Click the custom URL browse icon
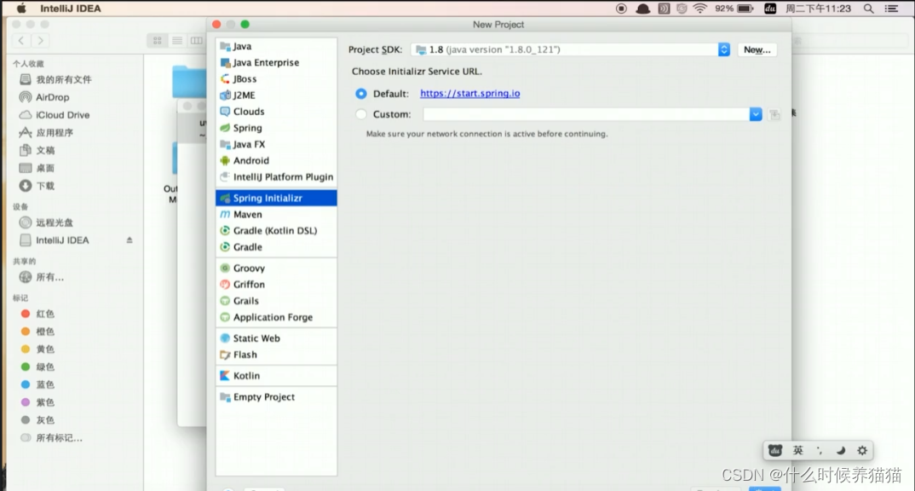The image size is (915, 491). [774, 115]
